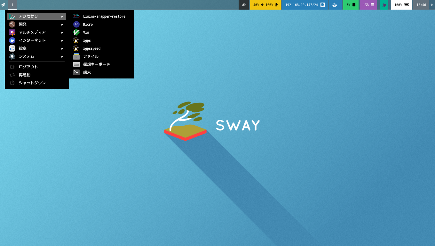Click the blue globe icon beside インターネット
The height and width of the screenshot is (246, 435).
click(12, 40)
